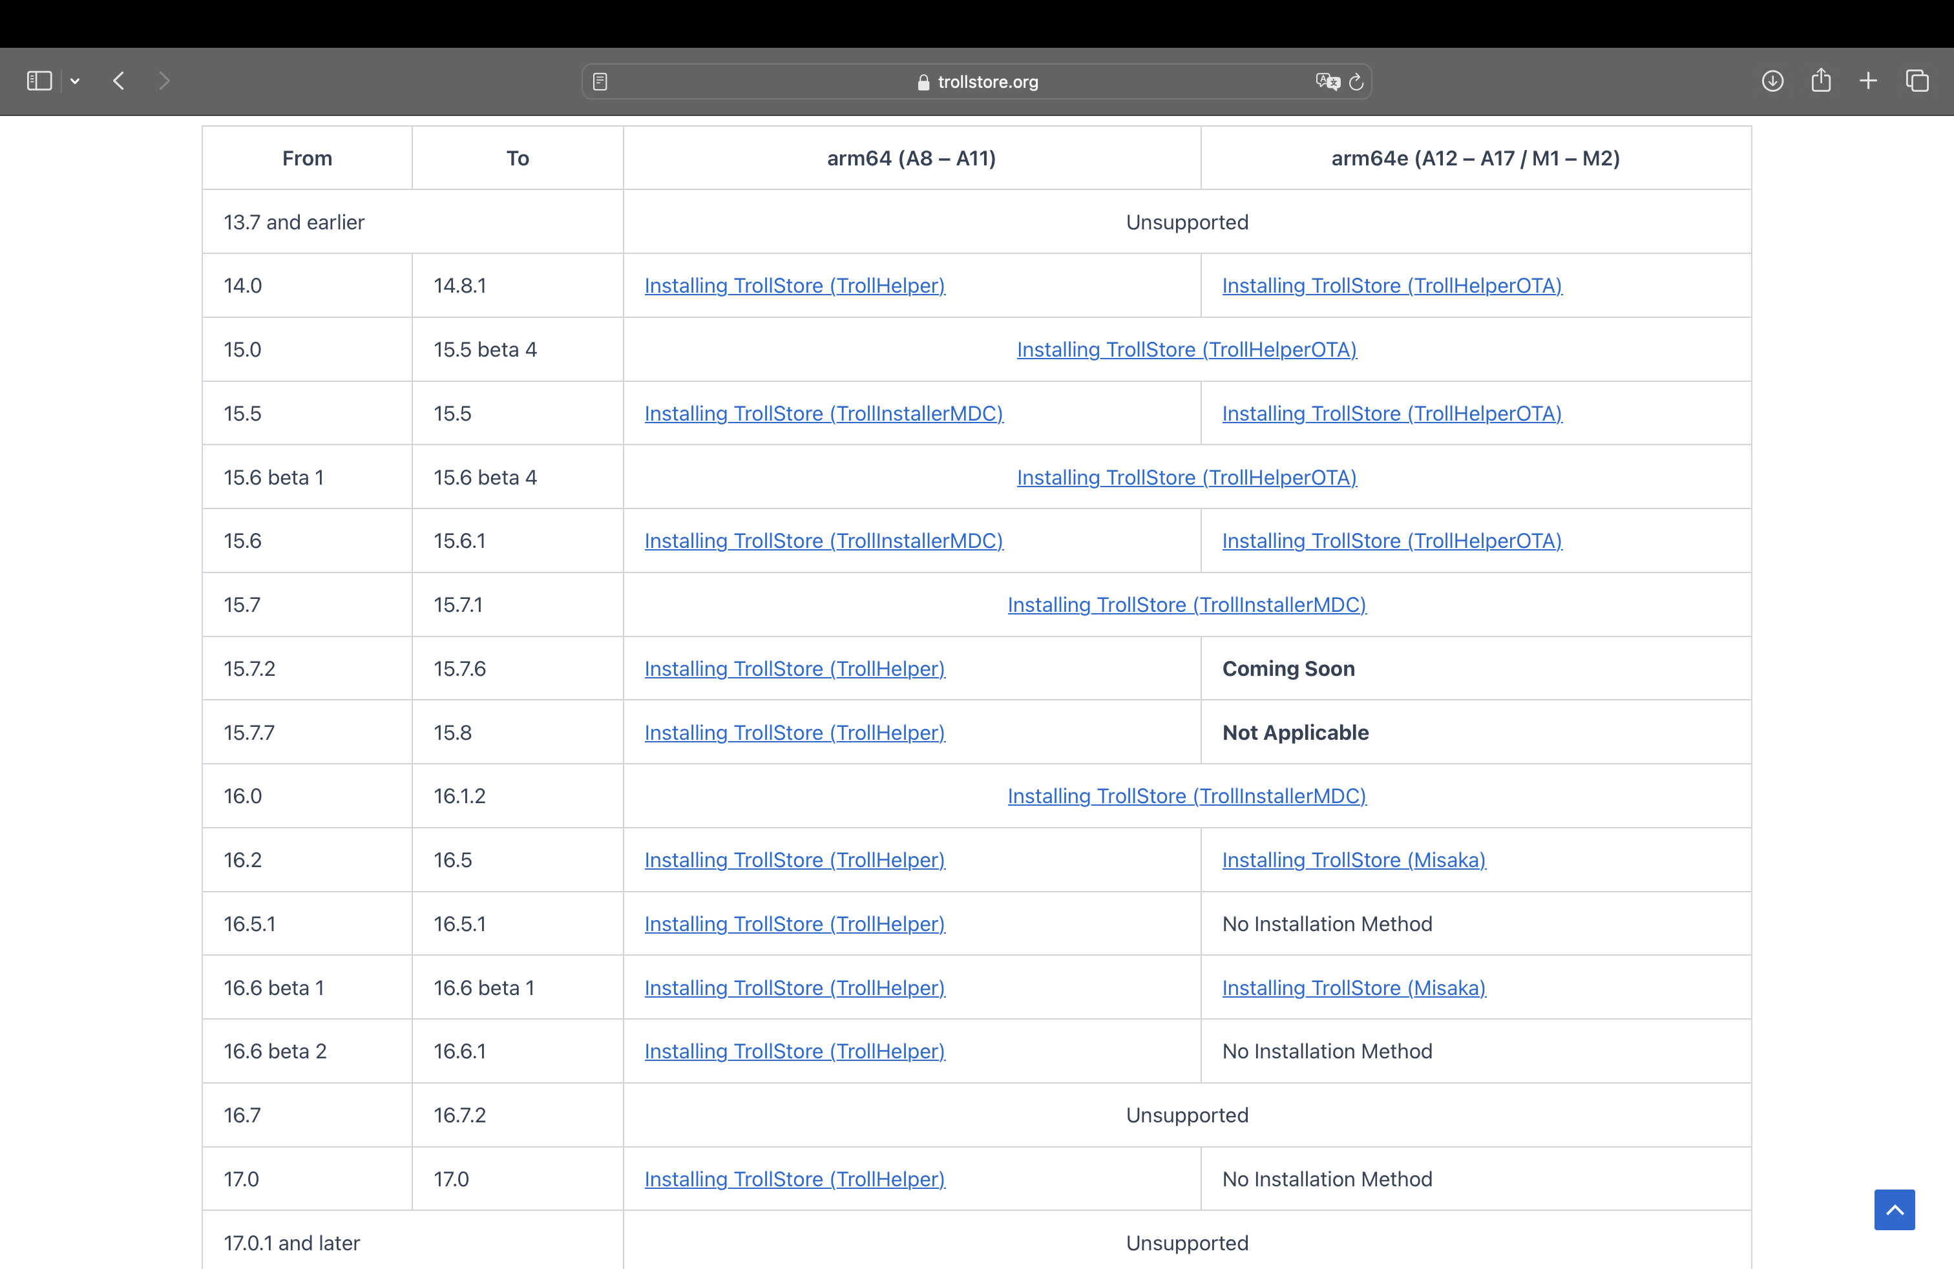Open a new tab
Screen dimensions: 1954x1269
1869,80
